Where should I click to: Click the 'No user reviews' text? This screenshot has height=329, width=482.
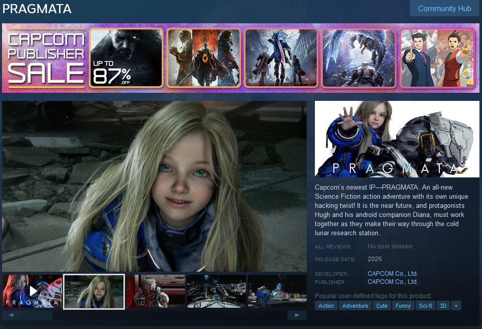tap(390, 246)
